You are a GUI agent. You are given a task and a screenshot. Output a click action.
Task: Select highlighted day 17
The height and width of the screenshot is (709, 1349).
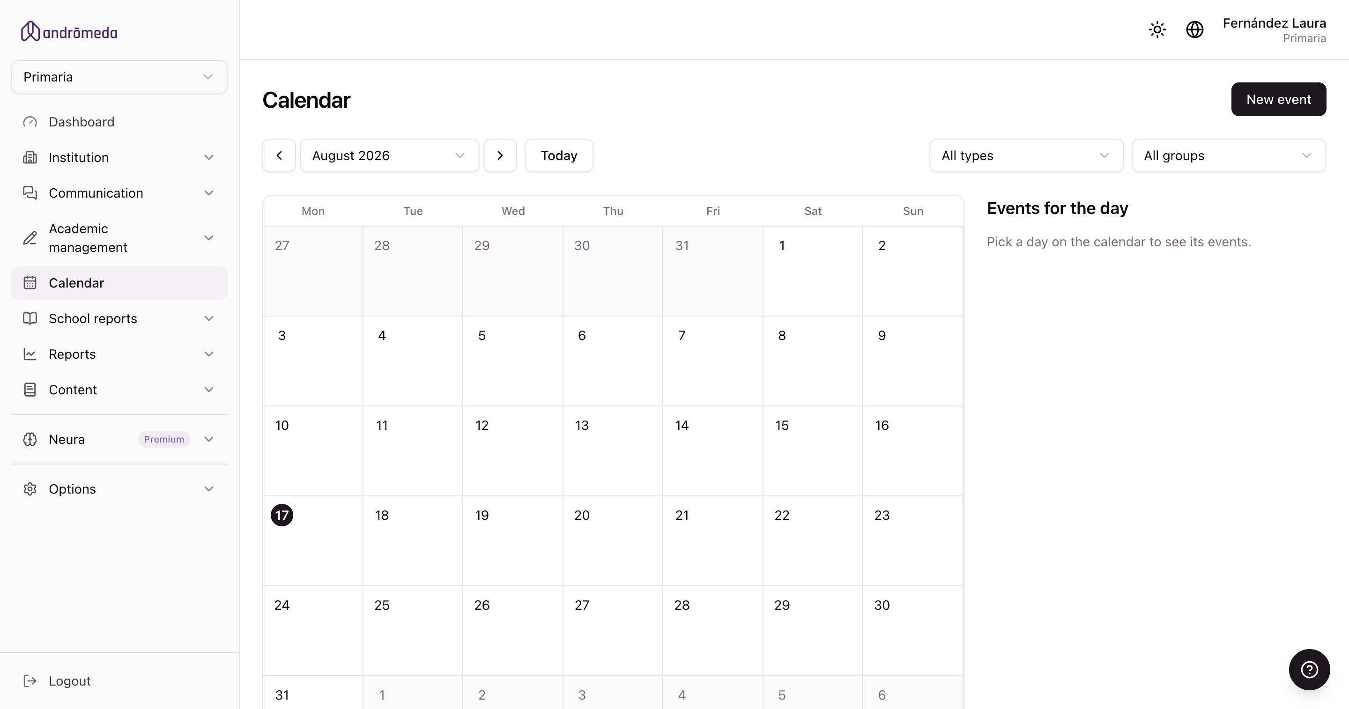[x=282, y=515]
